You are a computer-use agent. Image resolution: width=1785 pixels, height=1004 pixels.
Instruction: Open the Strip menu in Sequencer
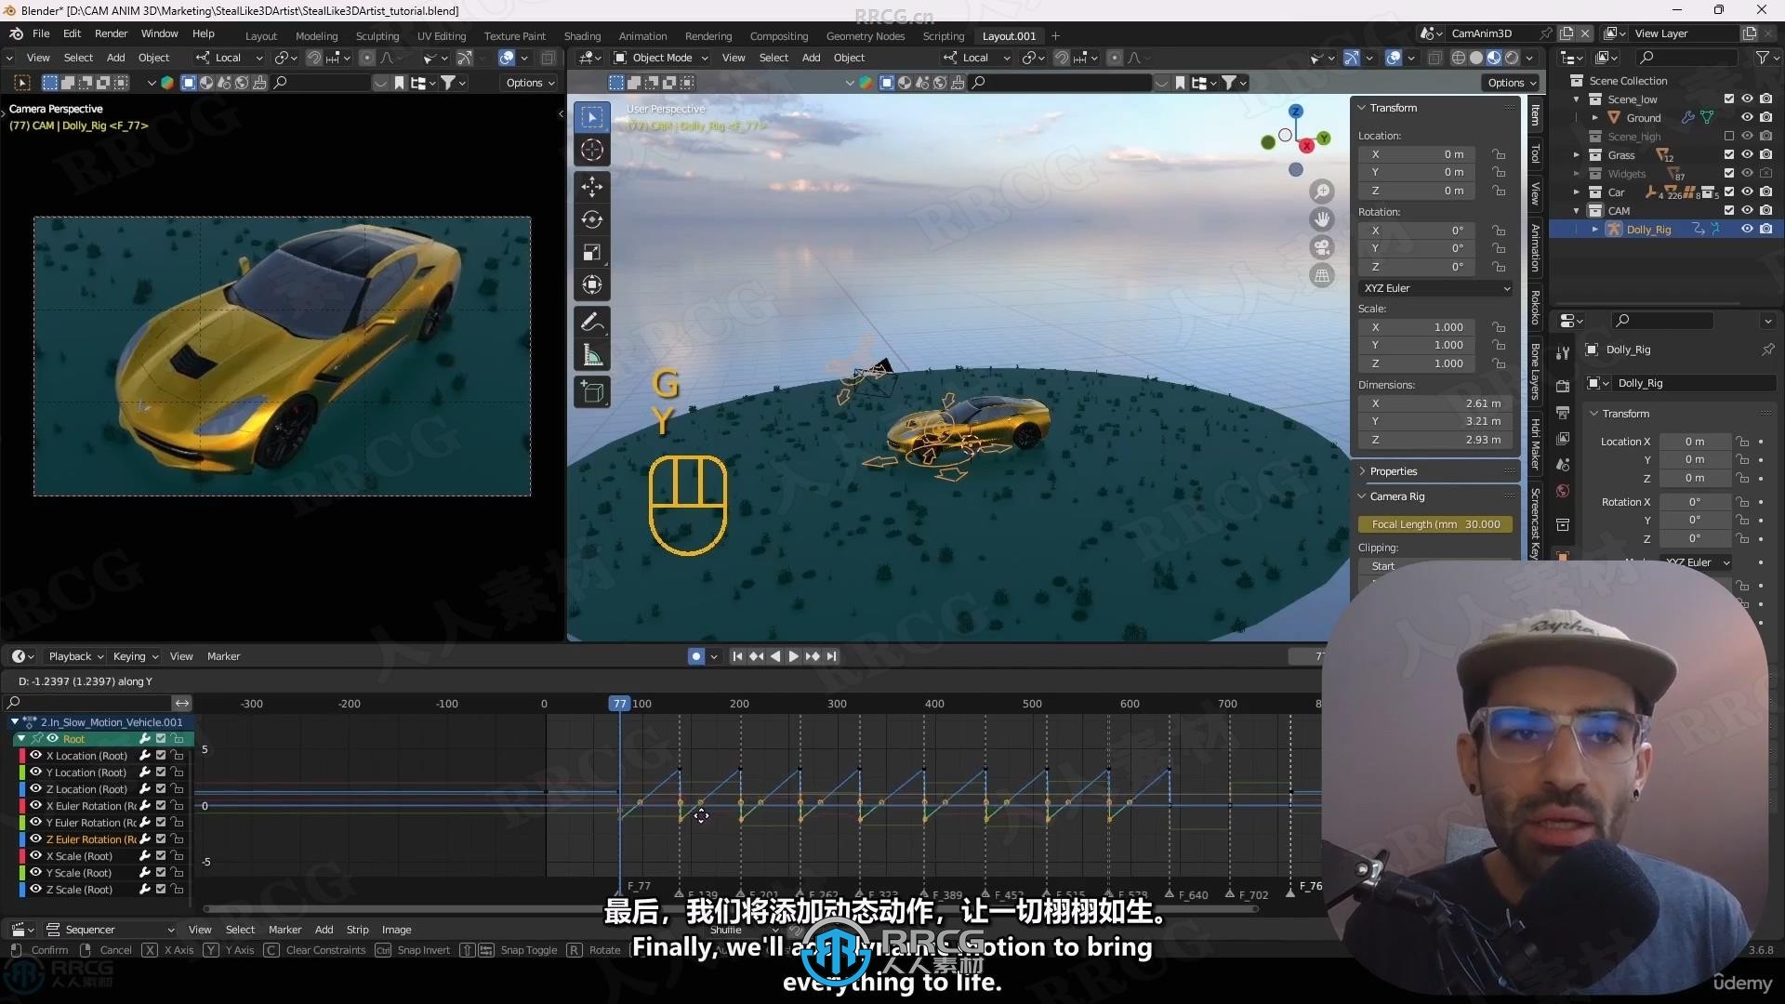[357, 930]
